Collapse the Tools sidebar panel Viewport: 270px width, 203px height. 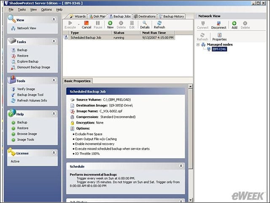click(x=54, y=80)
